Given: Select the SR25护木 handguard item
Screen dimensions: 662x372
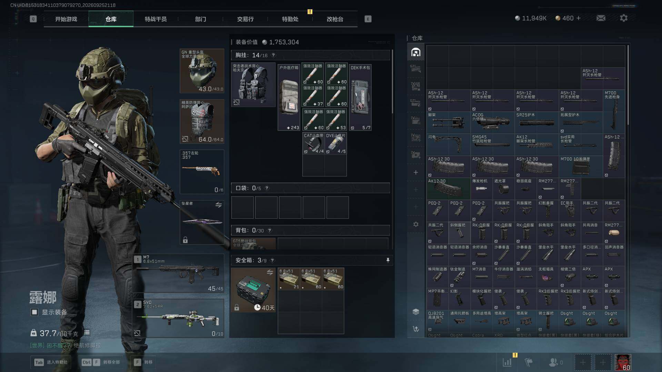Looking at the screenshot, I should pyautogui.click(x=537, y=123).
